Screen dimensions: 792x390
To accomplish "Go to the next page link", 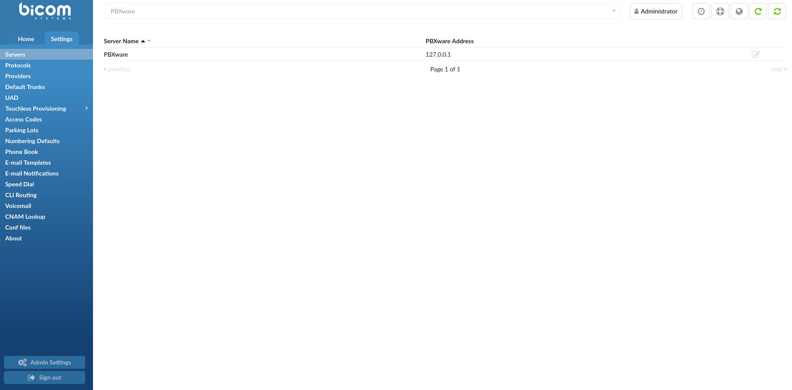I will (x=779, y=69).
